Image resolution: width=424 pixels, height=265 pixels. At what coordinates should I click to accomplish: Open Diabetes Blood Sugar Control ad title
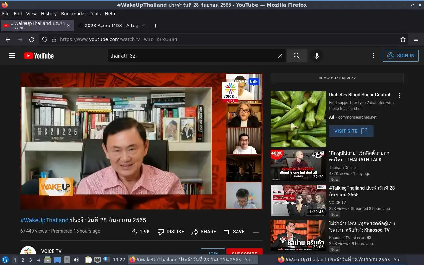[x=359, y=95]
